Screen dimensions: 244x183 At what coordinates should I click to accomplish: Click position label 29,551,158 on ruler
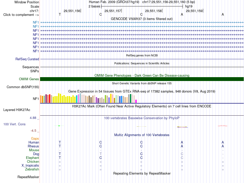click(153, 11)
